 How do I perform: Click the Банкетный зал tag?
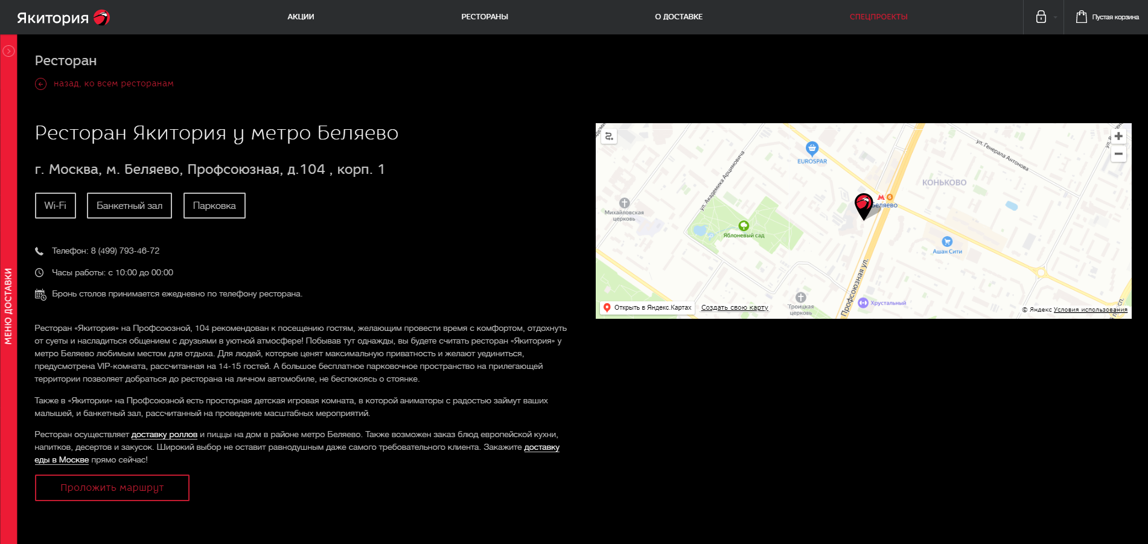click(129, 206)
